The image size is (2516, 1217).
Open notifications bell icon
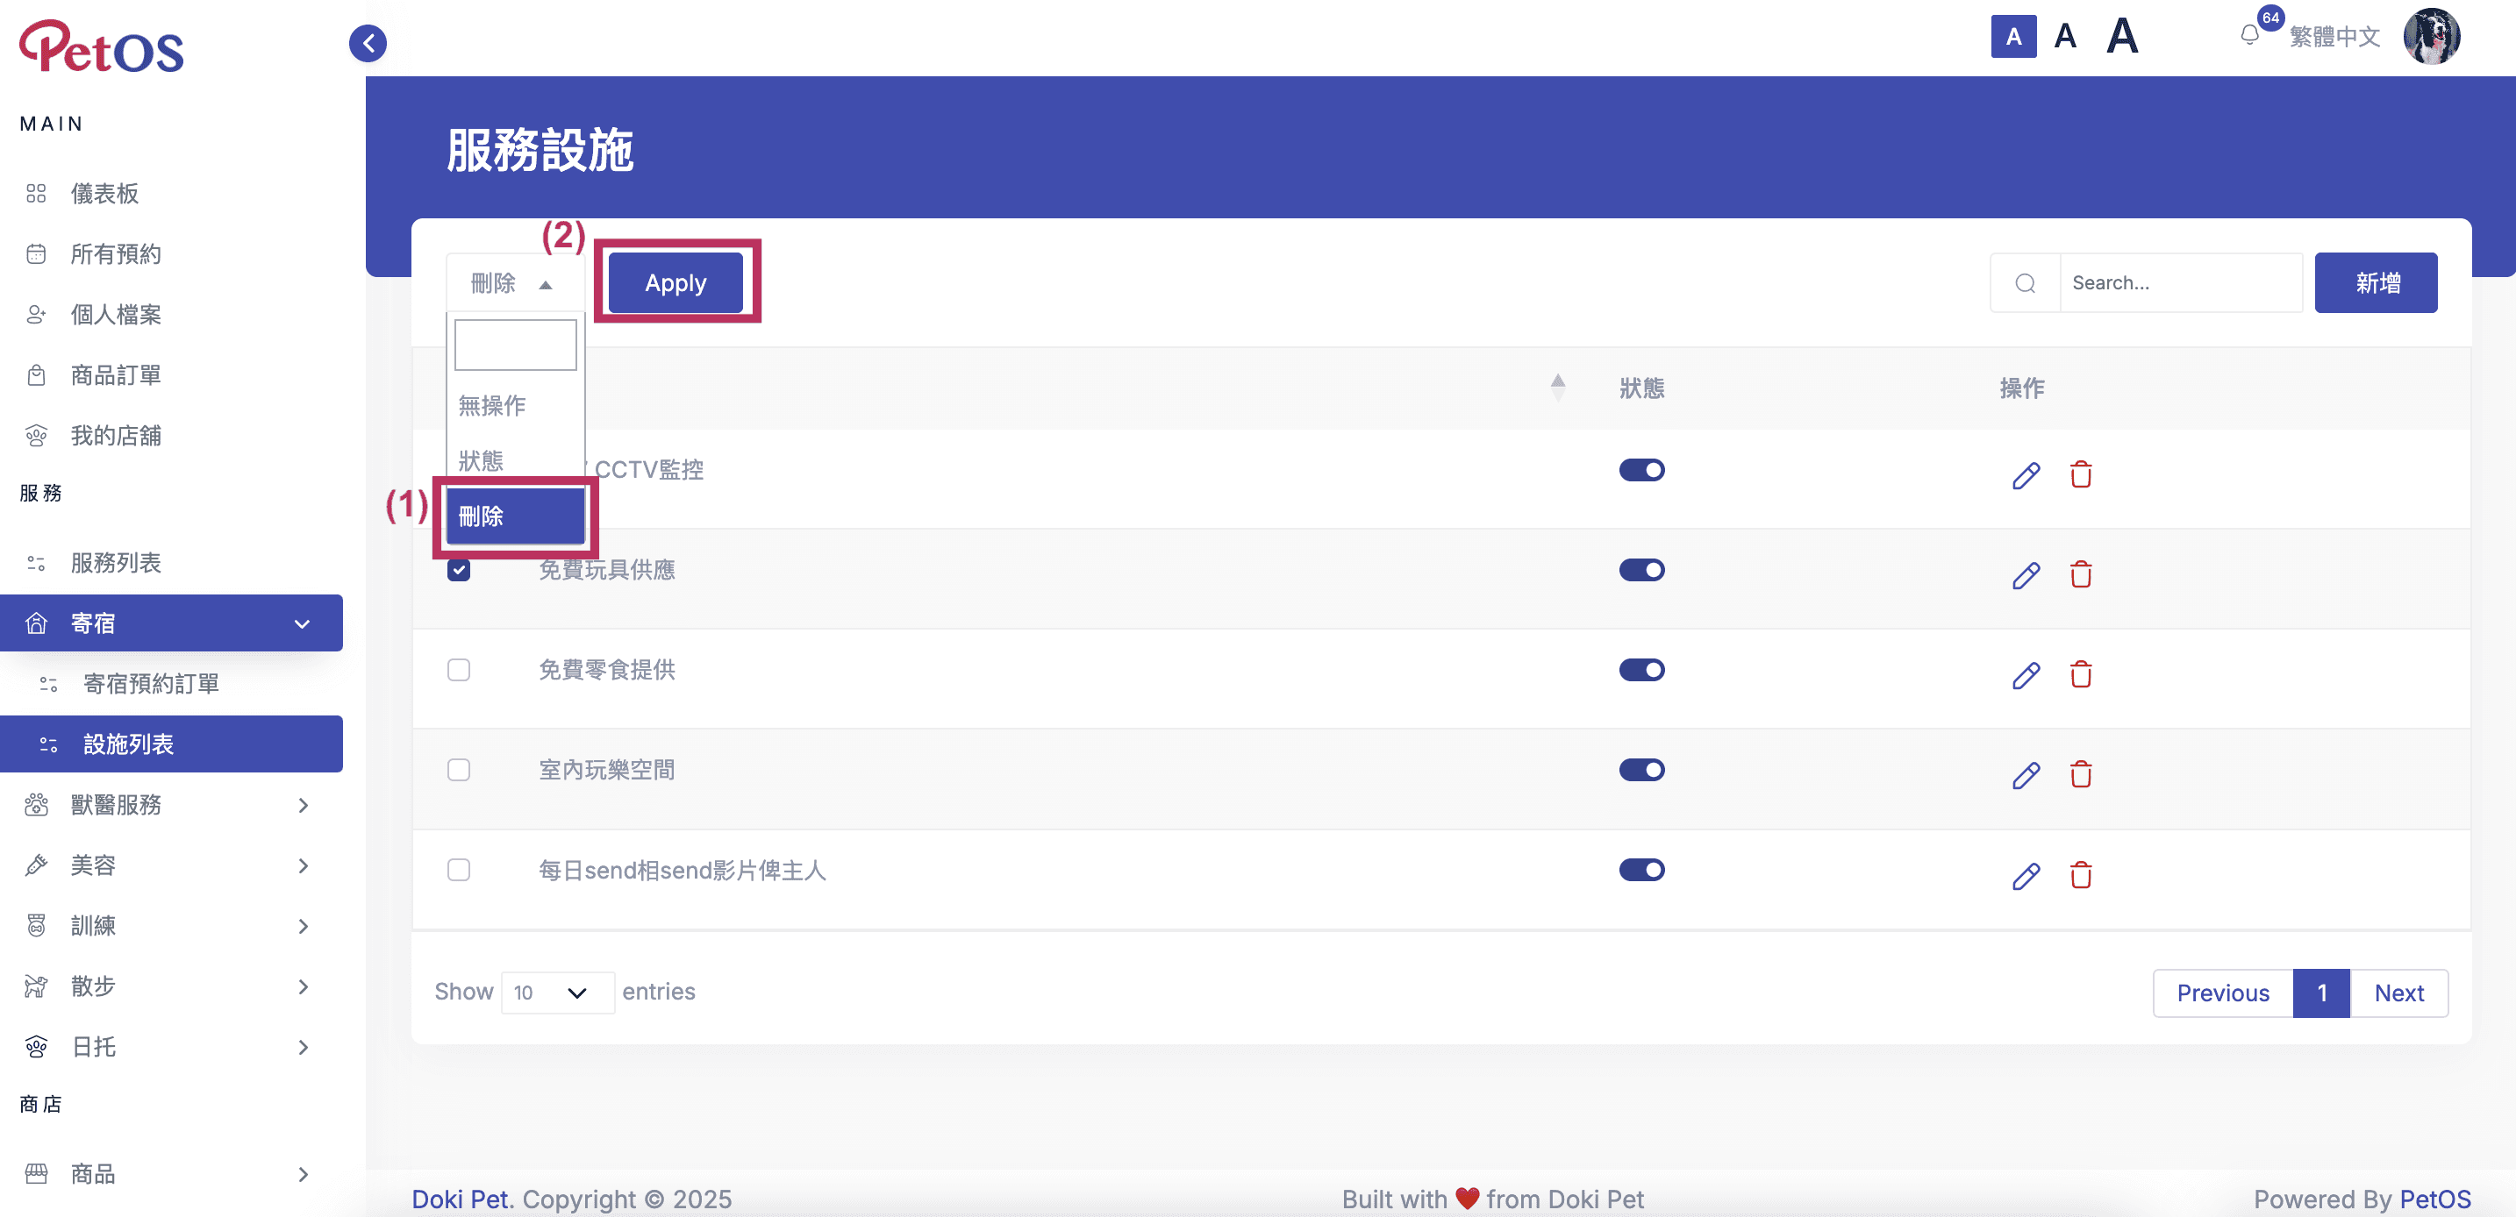click(2249, 35)
